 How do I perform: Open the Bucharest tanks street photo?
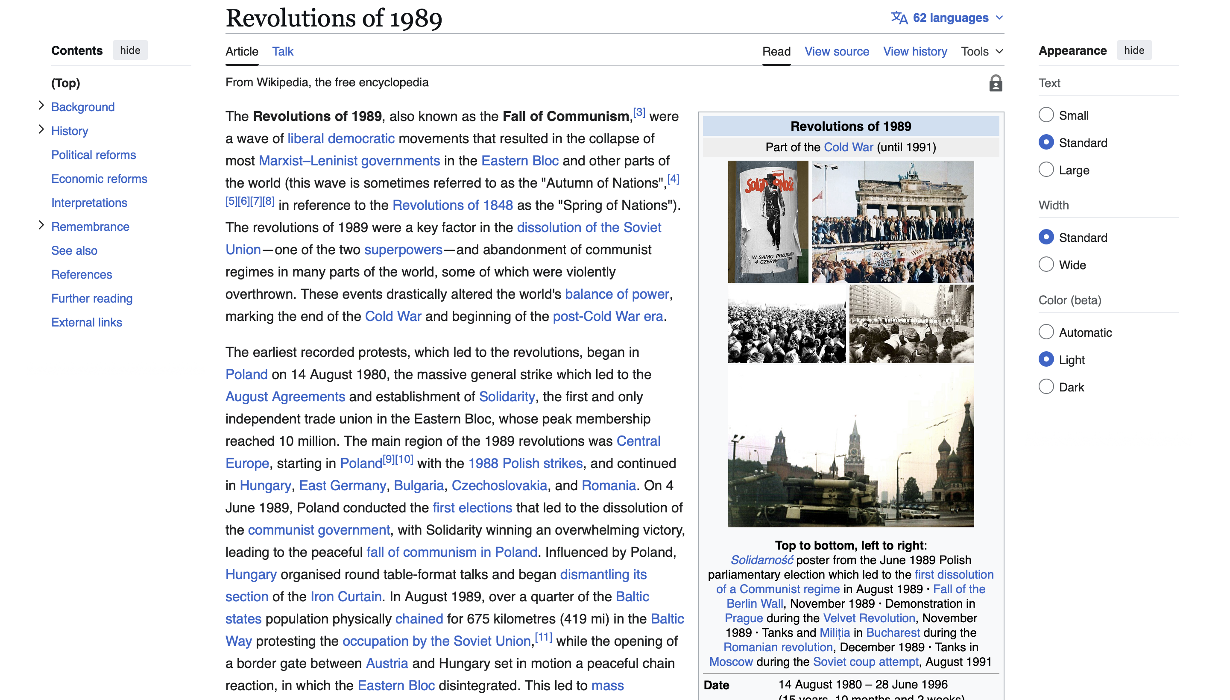[911, 324]
